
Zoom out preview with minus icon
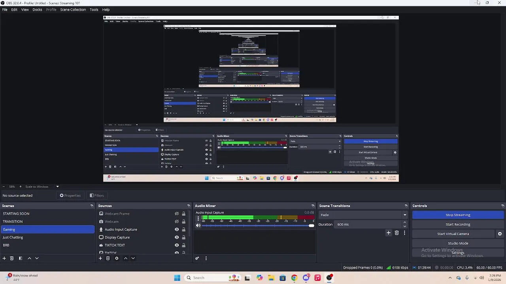click(x=4, y=187)
